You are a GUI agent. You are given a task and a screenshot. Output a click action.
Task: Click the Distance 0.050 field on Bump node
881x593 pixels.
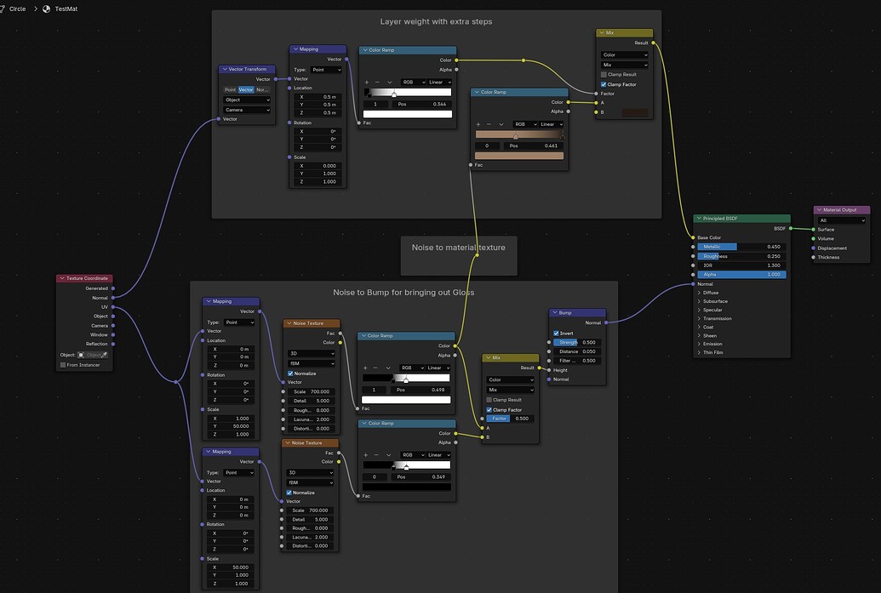(577, 351)
